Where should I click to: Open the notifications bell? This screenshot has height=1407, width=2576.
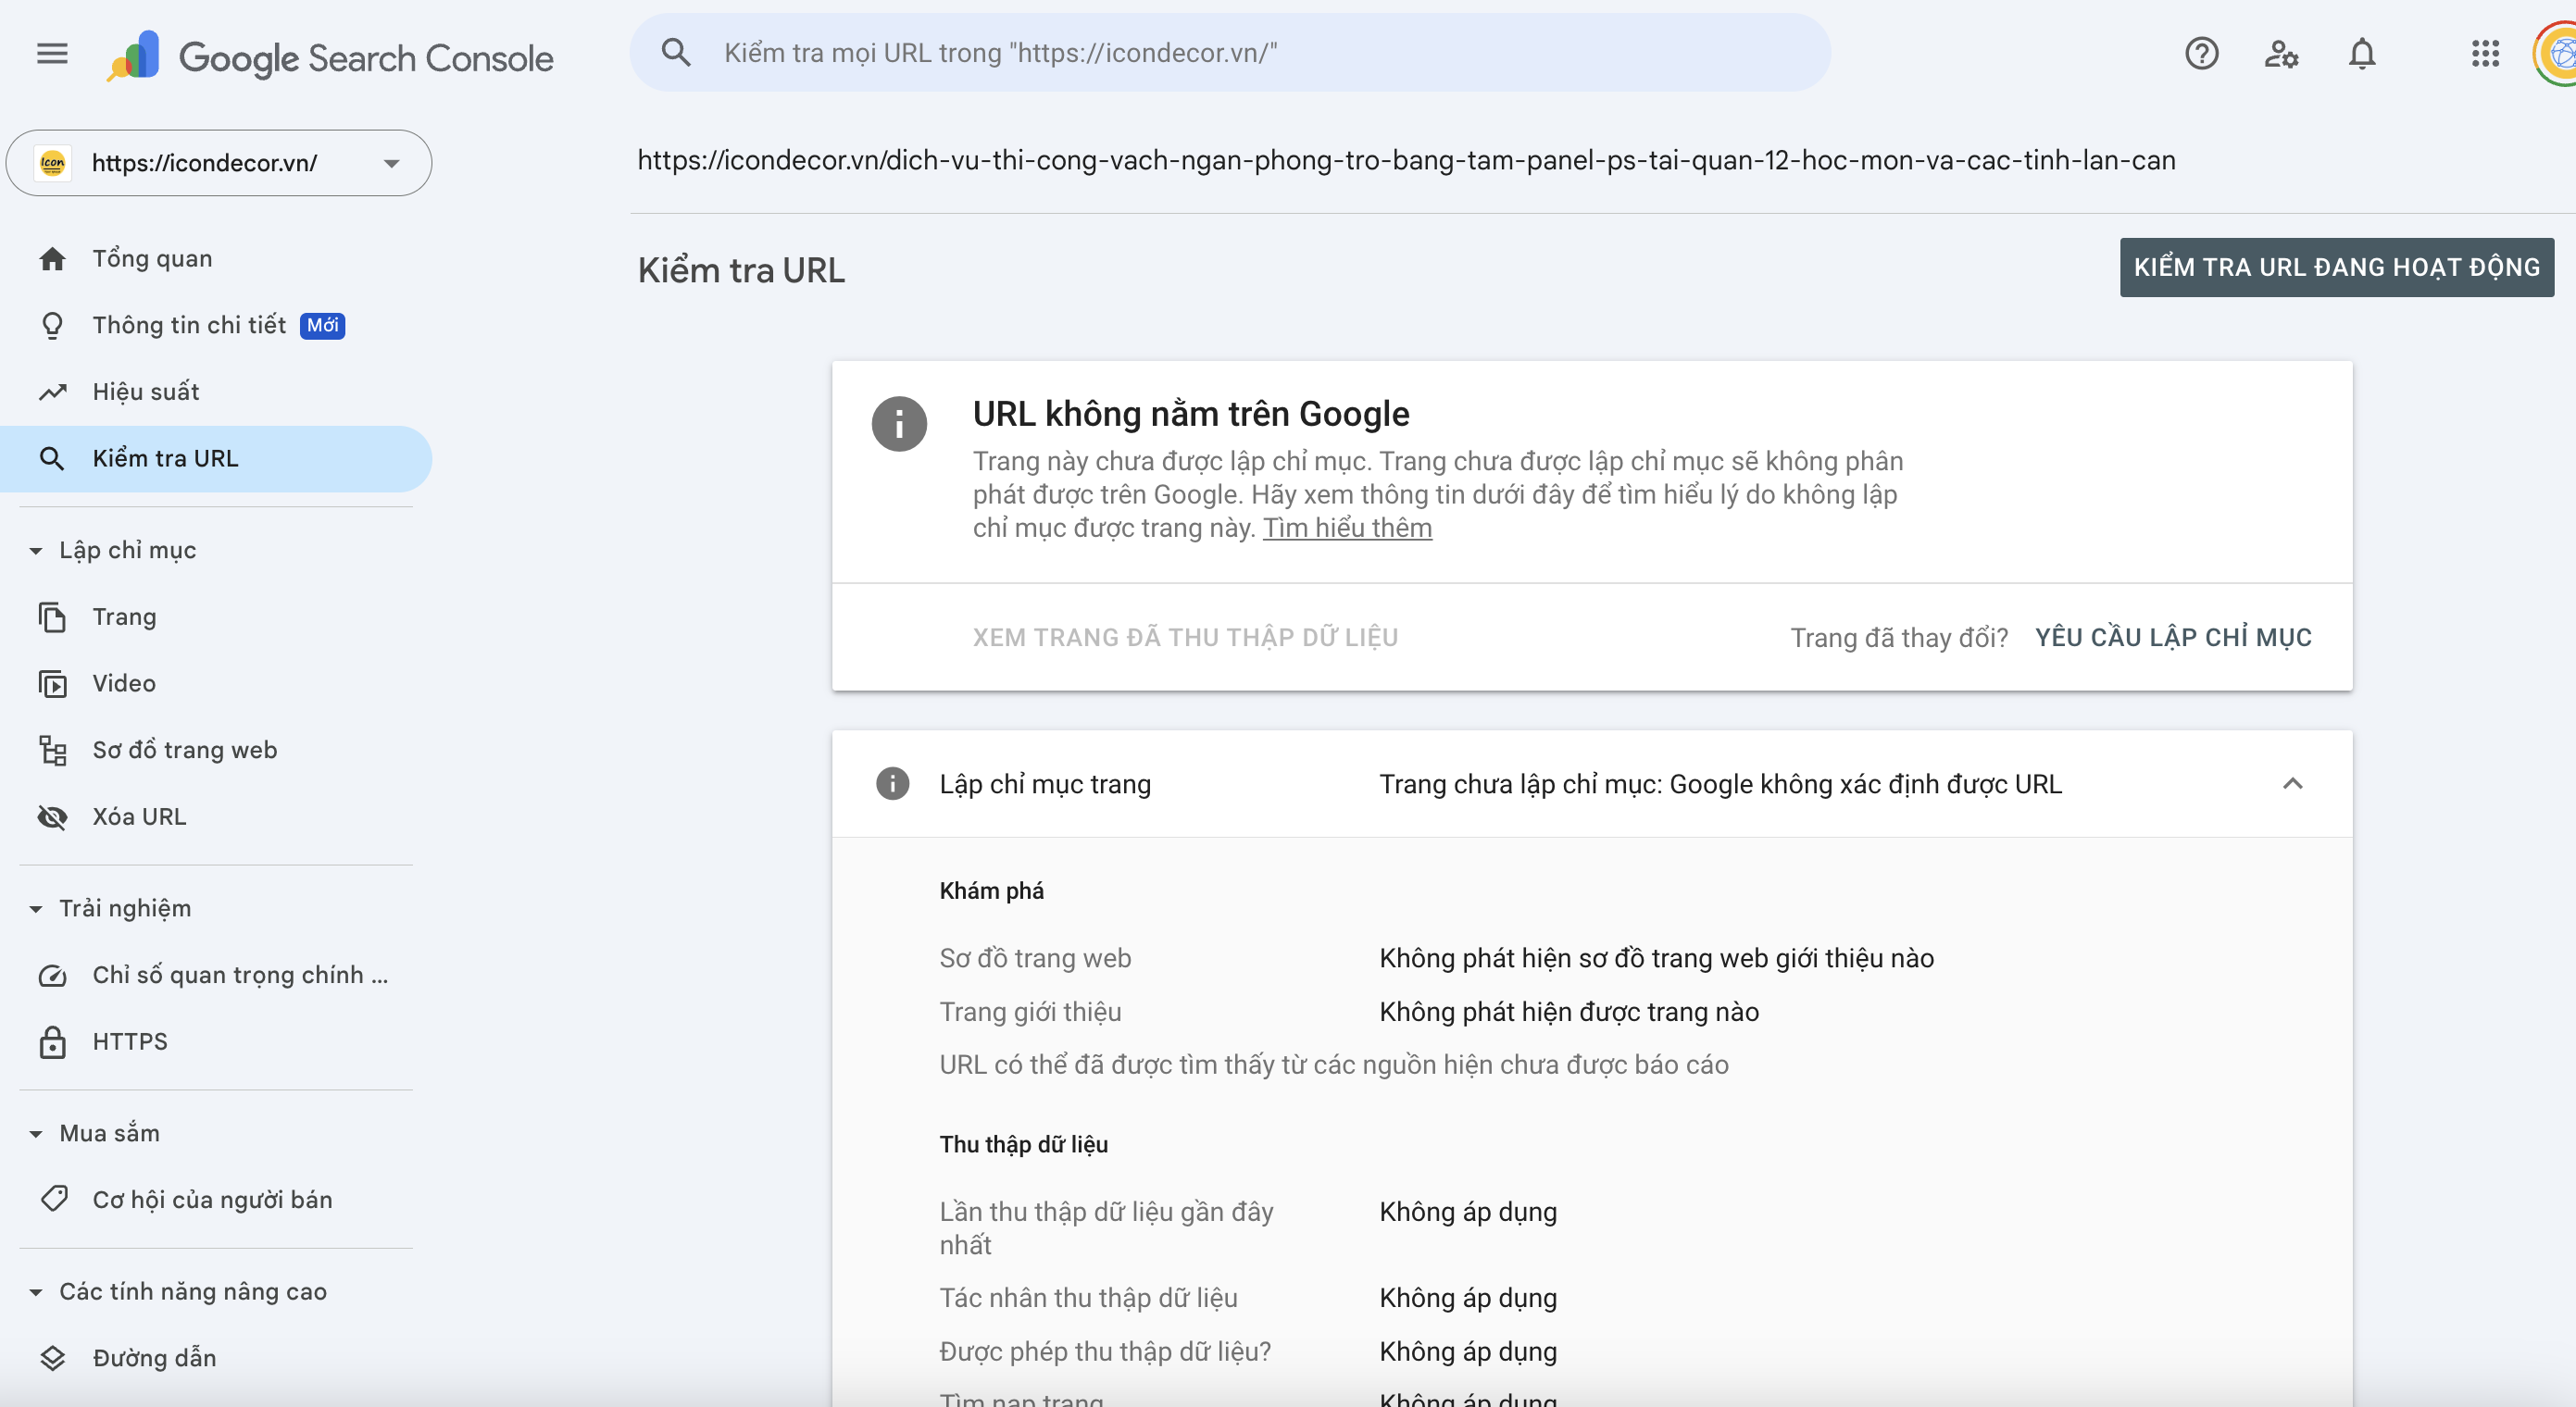point(2362,53)
